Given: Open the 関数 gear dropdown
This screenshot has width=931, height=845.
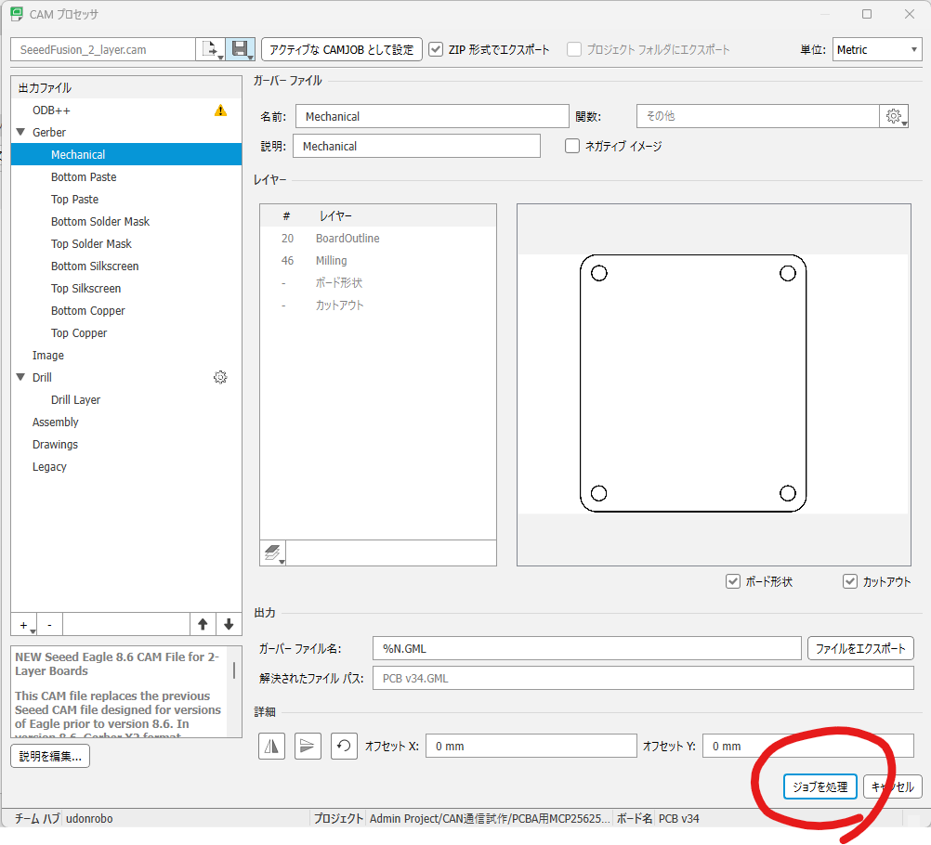Looking at the screenshot, I should tap(894, 117).
